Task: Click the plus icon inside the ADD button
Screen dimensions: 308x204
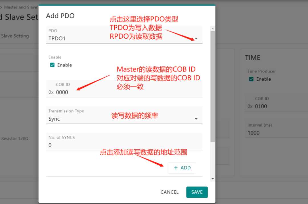Action: tap(176, 168)
